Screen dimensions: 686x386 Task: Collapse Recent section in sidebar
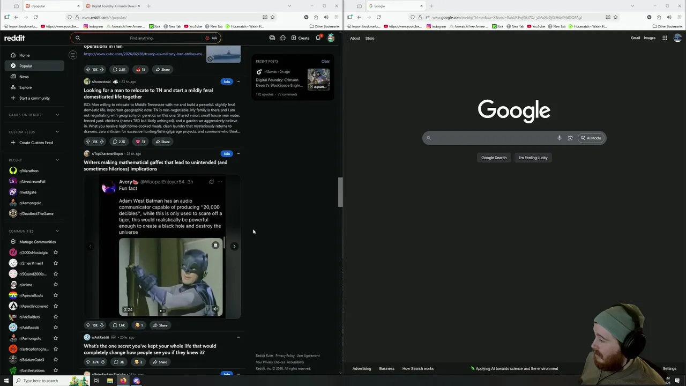coord(57,160)
